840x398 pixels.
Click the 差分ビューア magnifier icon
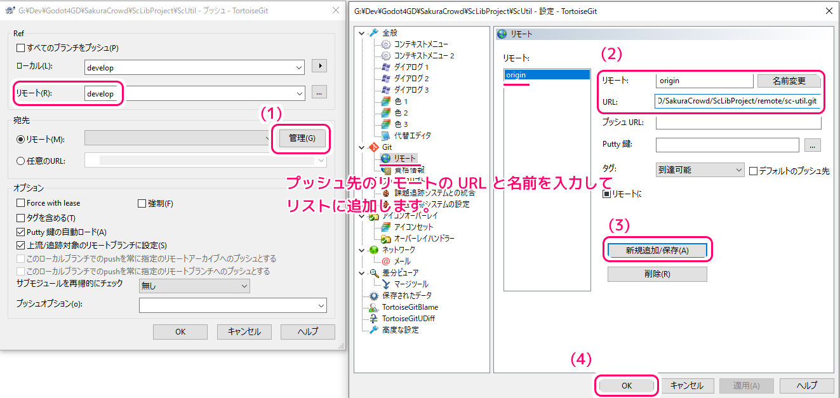point(374,273)
